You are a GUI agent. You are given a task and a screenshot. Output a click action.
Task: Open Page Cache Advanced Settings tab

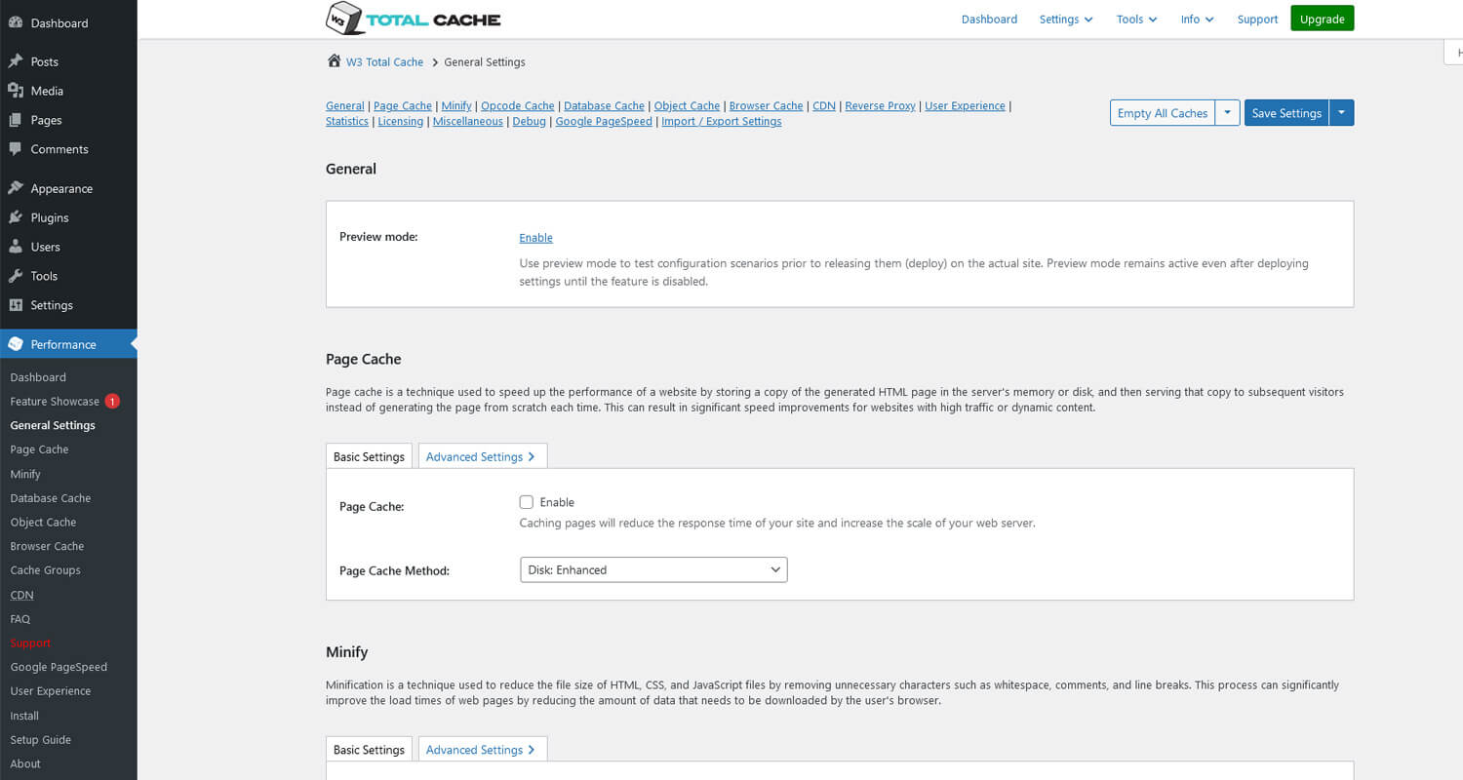tap(482, 456)
